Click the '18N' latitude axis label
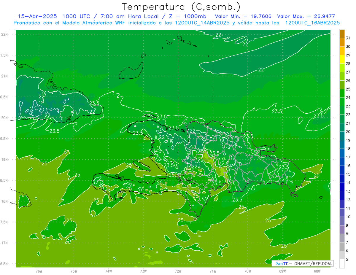Image resolution: width=356 pixels, height=275 pixels. pyautogui.click(x=4, y=201)
